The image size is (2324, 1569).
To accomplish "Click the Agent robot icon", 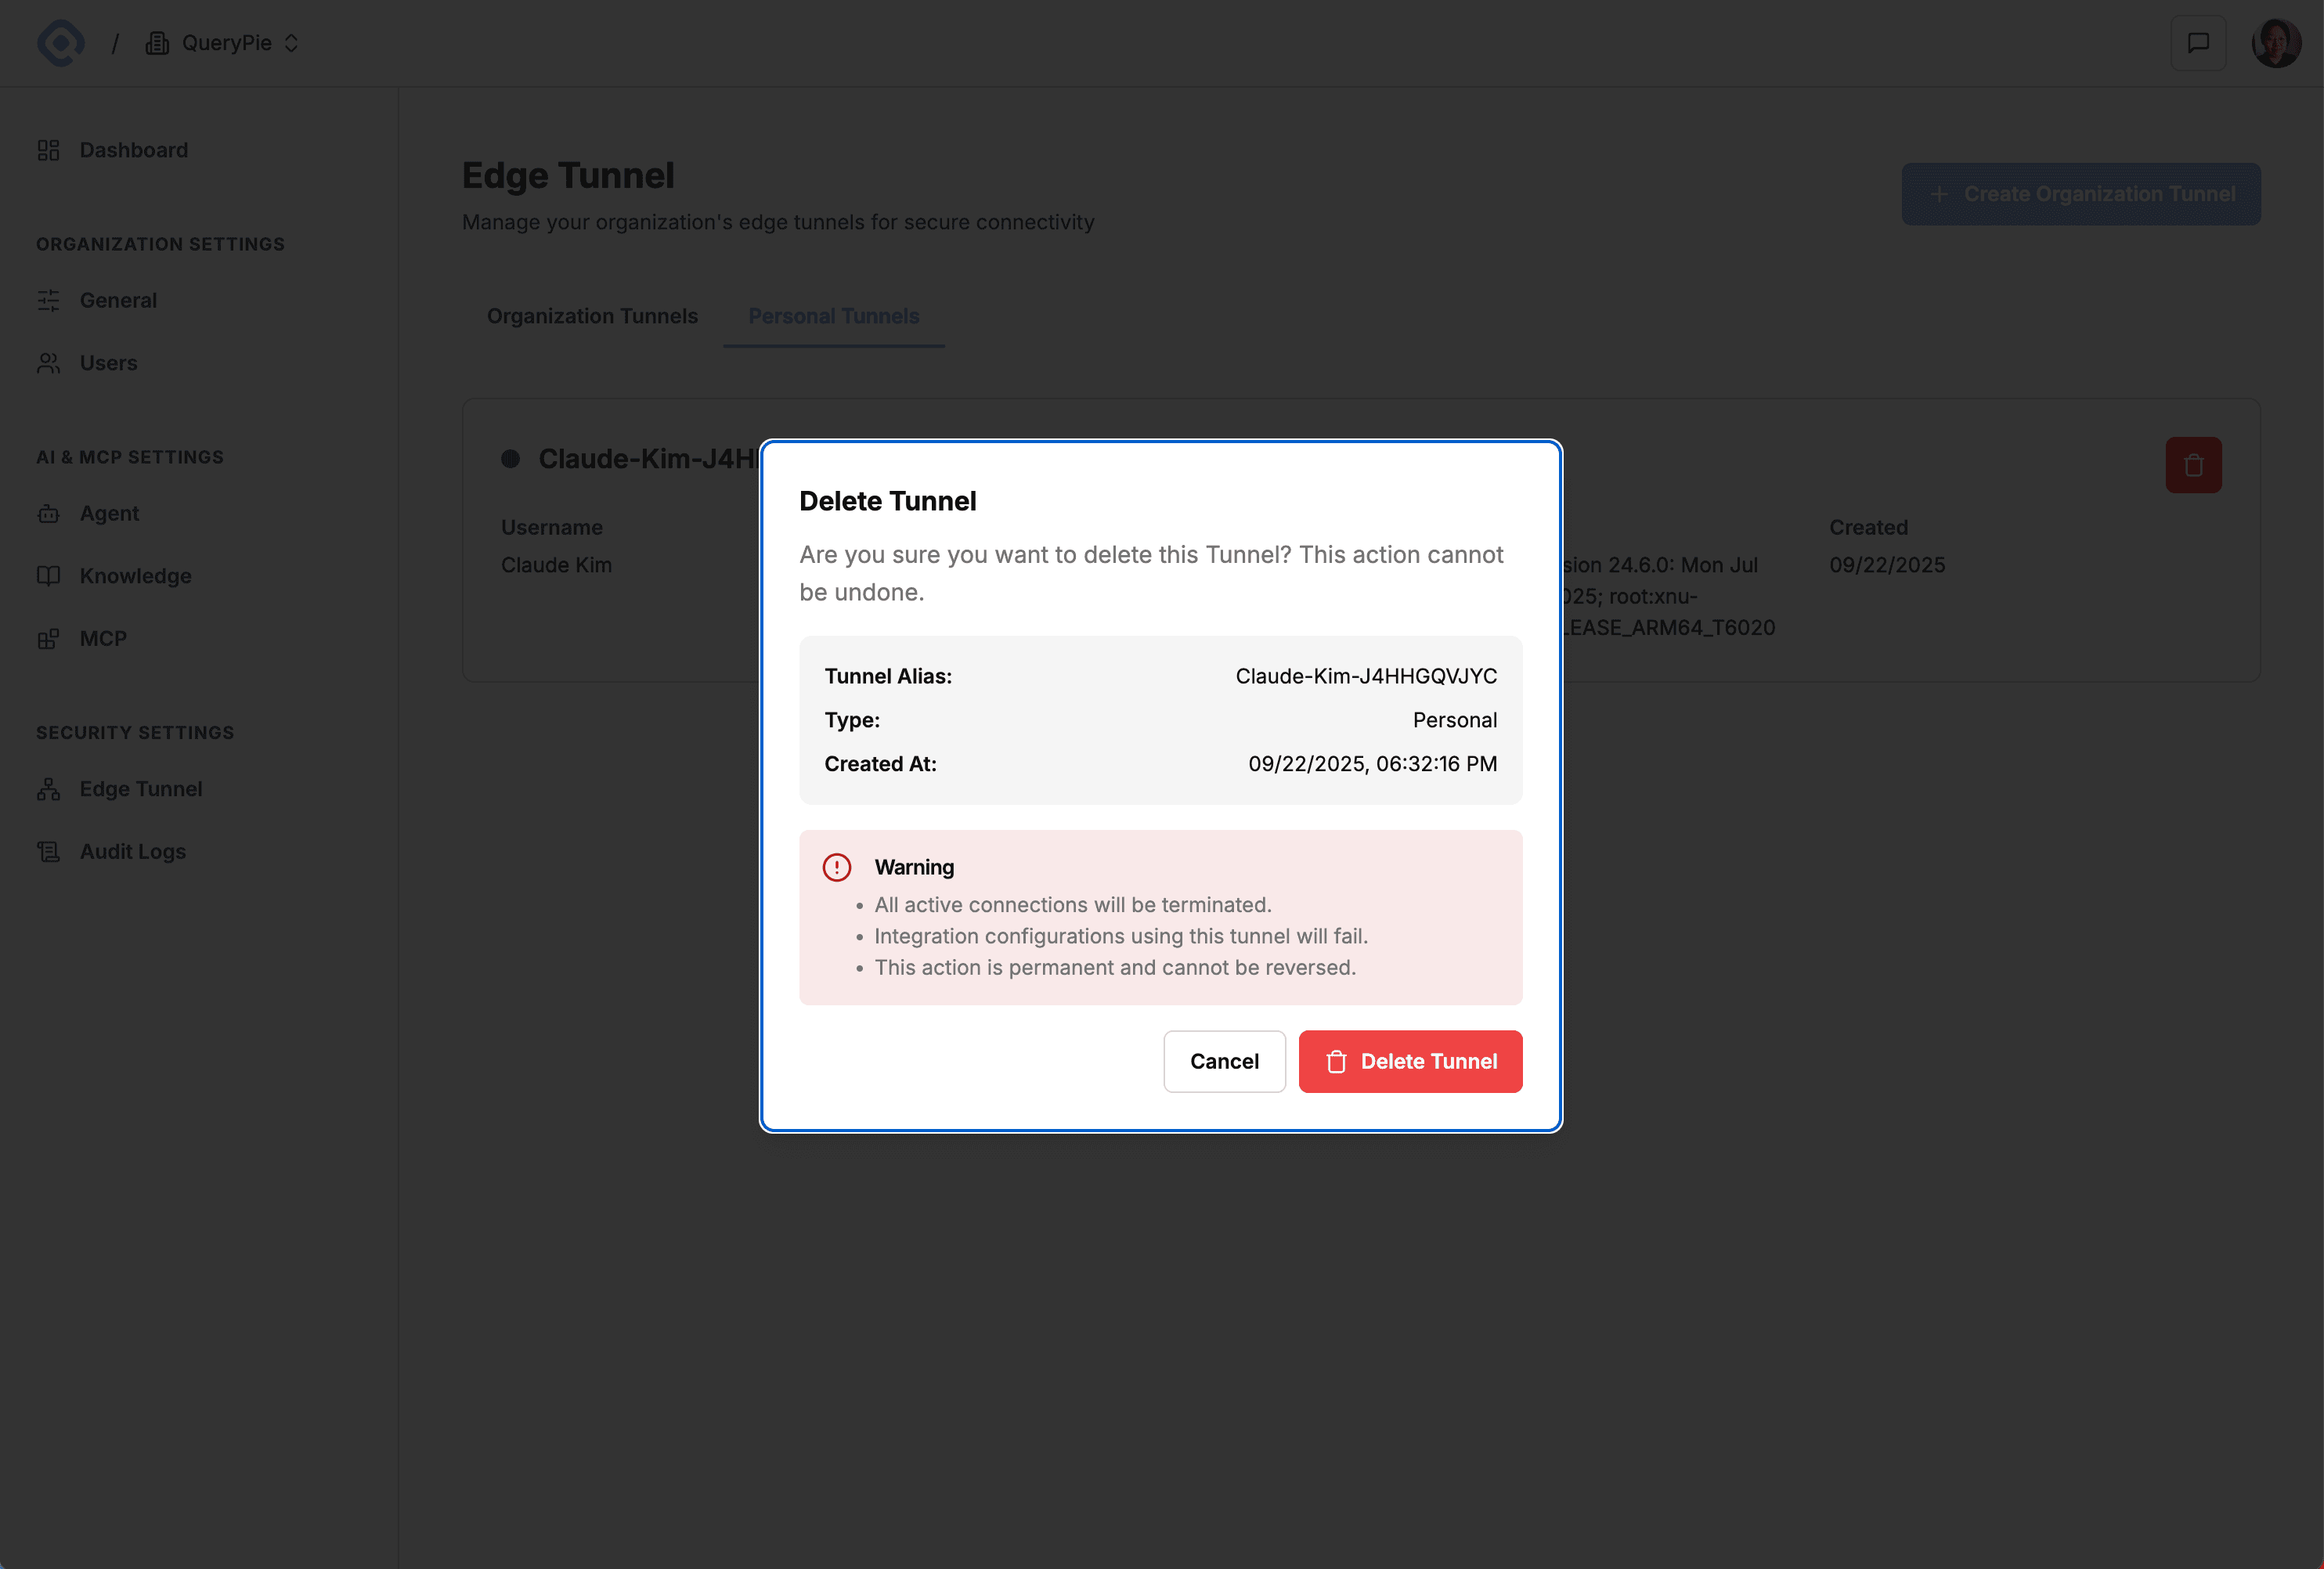I will (x=48, y=513).
